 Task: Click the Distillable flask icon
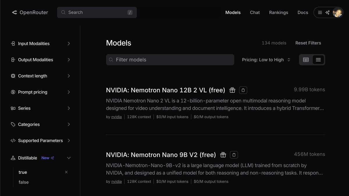[x=13, y=158]
